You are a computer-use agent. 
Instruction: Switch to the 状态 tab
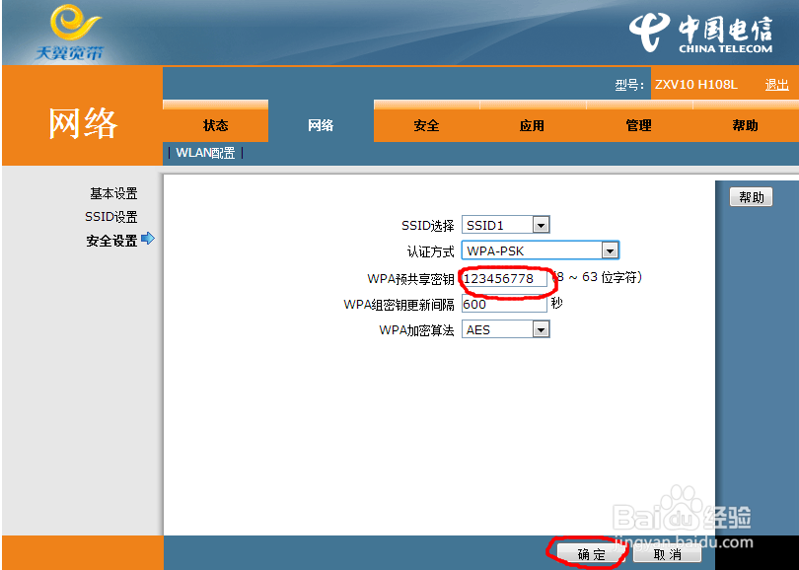tap(215, 125)
